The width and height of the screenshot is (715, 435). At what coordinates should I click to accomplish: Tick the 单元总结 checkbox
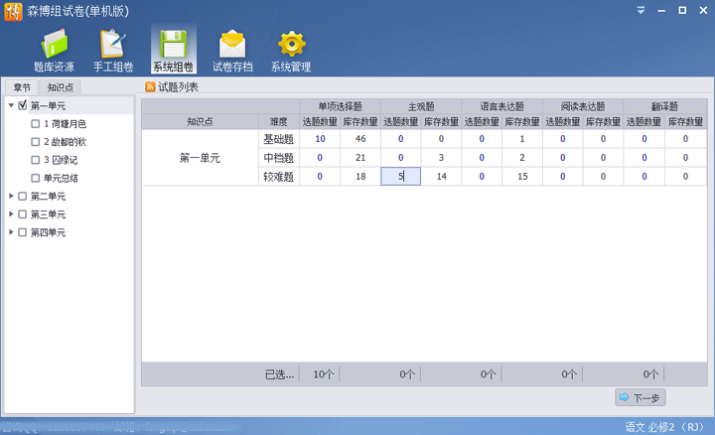36,178
